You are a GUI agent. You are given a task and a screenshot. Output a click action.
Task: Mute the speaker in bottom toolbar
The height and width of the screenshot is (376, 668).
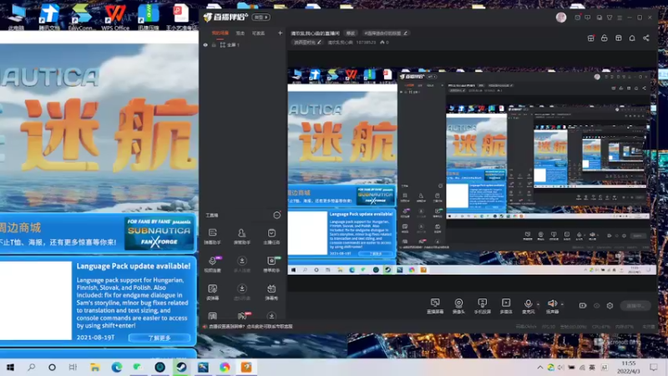point(552,305)
